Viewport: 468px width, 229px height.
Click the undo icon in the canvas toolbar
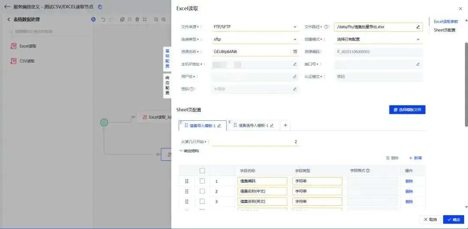pos(103,19)
